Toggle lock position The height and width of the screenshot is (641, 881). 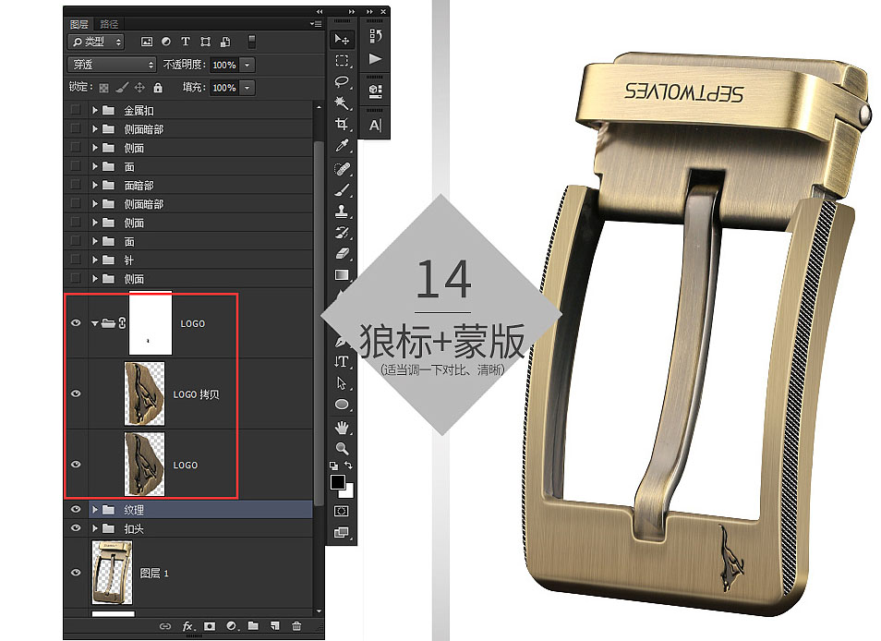coord(139,88)
